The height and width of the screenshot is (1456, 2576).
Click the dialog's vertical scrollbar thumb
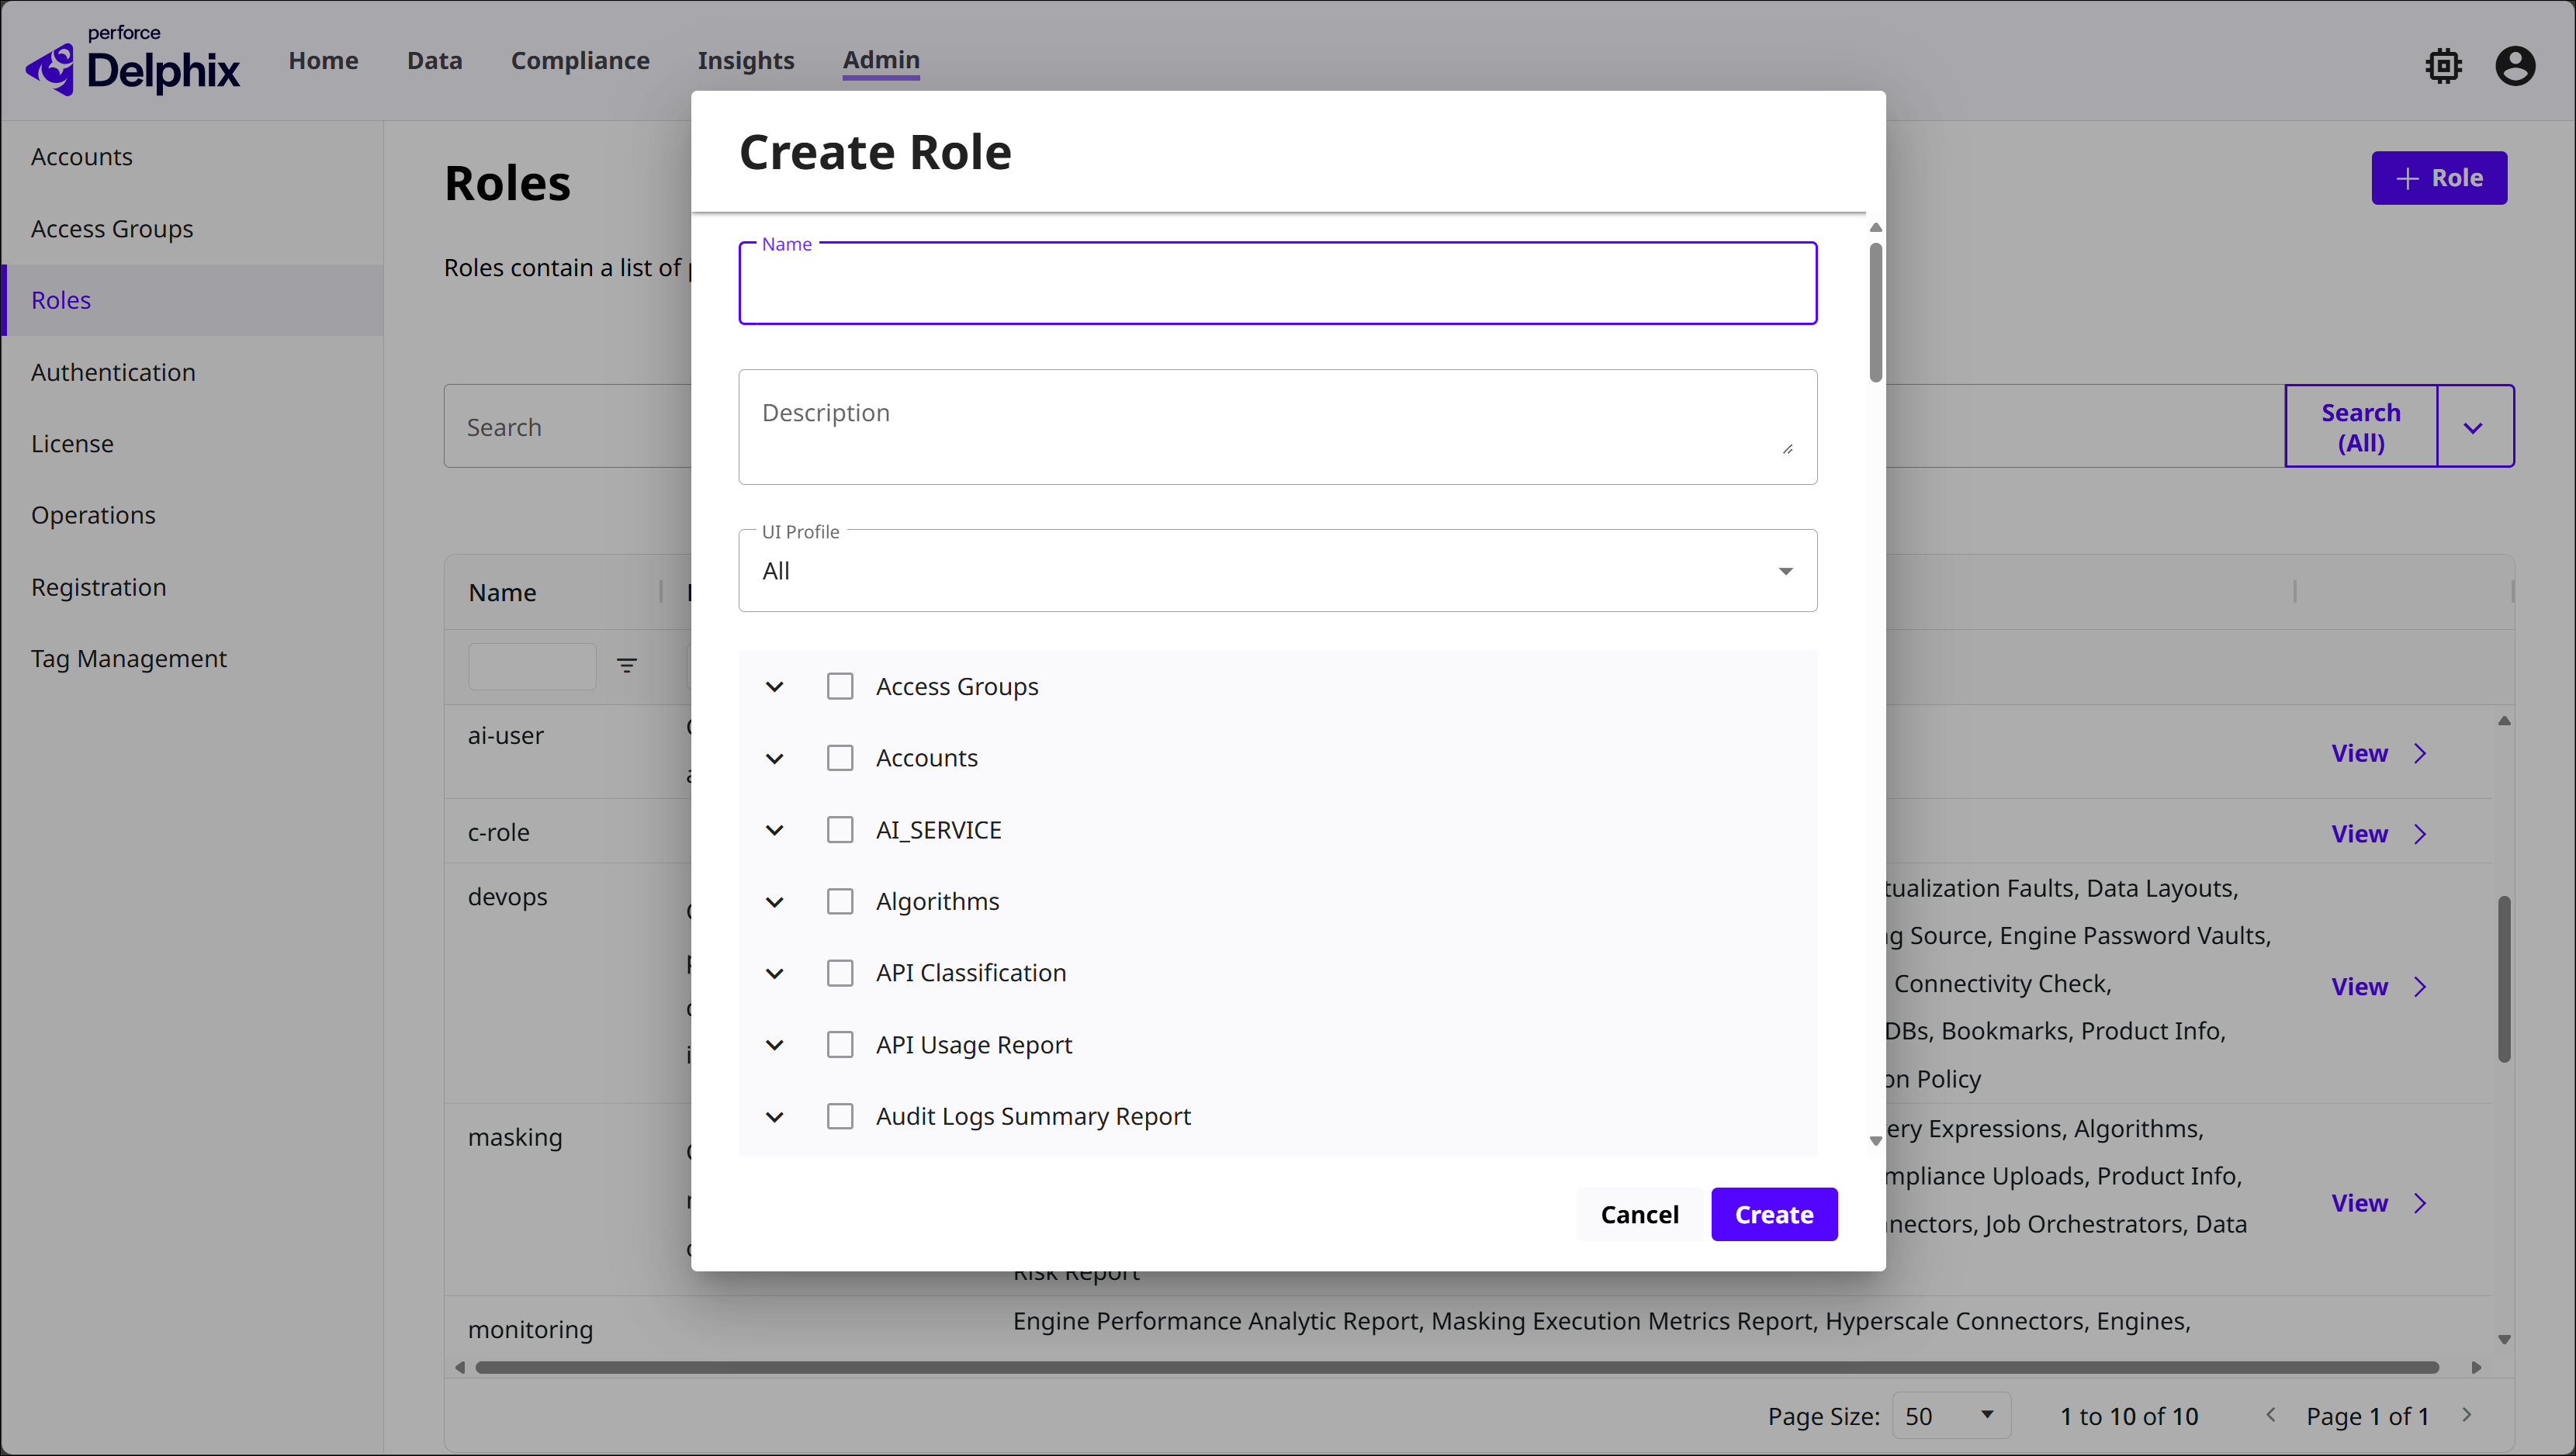(1875, 312)
